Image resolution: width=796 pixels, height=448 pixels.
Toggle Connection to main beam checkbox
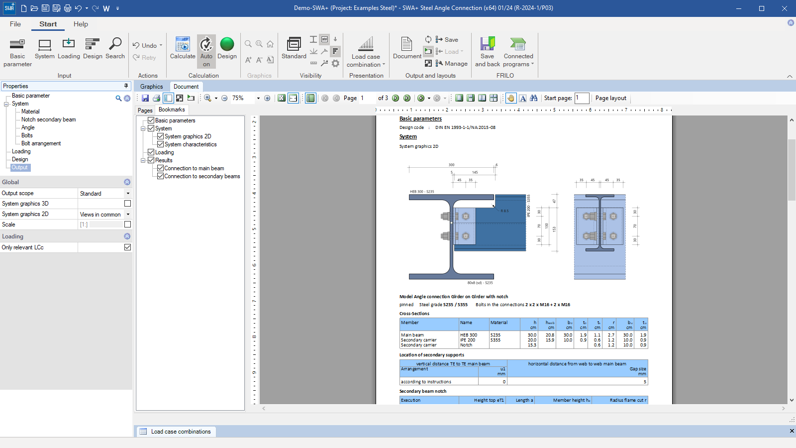coord(161,168)
